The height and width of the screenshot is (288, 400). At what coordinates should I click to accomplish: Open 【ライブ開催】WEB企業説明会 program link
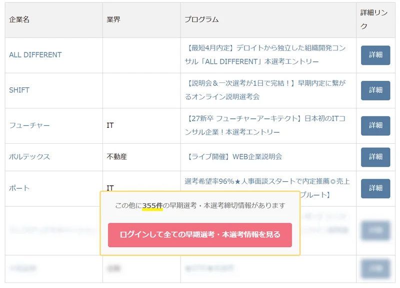233,157
